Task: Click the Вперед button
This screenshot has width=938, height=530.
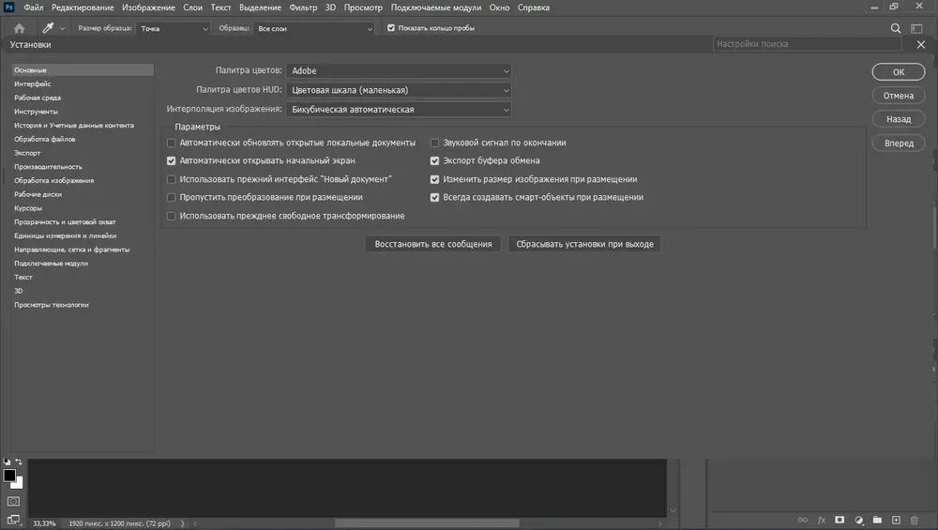Action: click(899, 143)
